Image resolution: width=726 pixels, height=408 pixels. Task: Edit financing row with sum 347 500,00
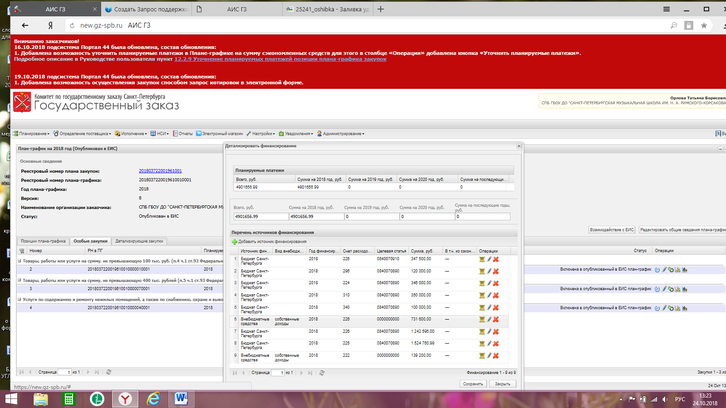(489, 259)
